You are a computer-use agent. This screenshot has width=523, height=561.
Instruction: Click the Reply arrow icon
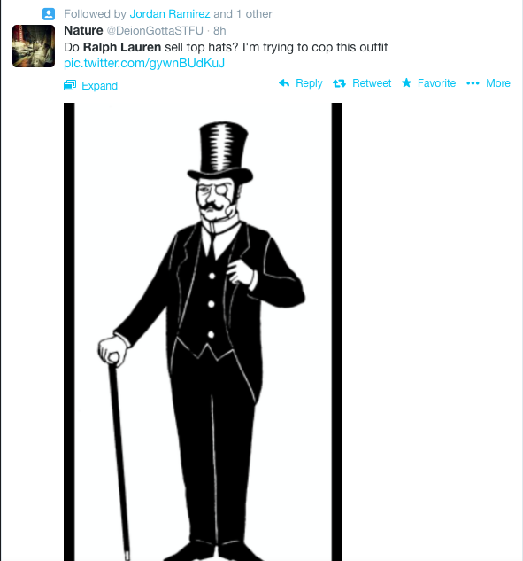tap(284, 83)
